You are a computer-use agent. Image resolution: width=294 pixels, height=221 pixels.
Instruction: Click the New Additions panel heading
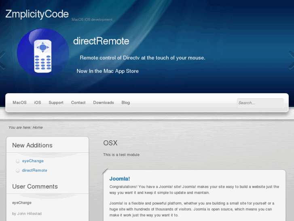click(x=32, y=145)
